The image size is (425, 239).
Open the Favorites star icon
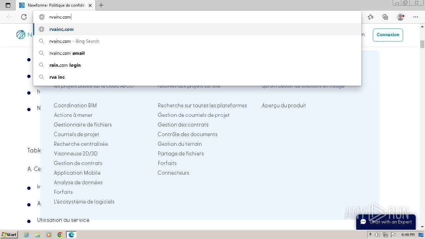coord(371,17)
